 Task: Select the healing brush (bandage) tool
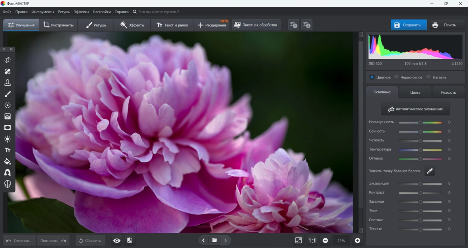(7, 72)
